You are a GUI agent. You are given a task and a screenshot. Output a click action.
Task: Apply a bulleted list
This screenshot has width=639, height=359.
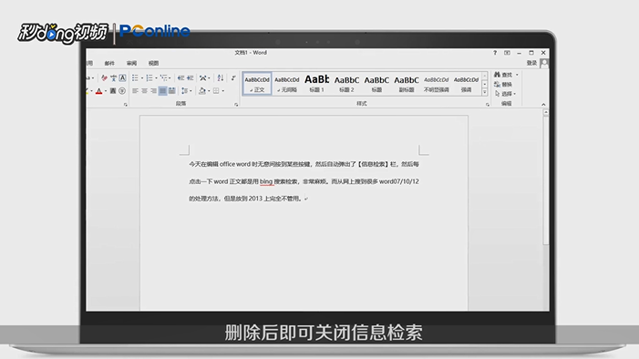135,77
